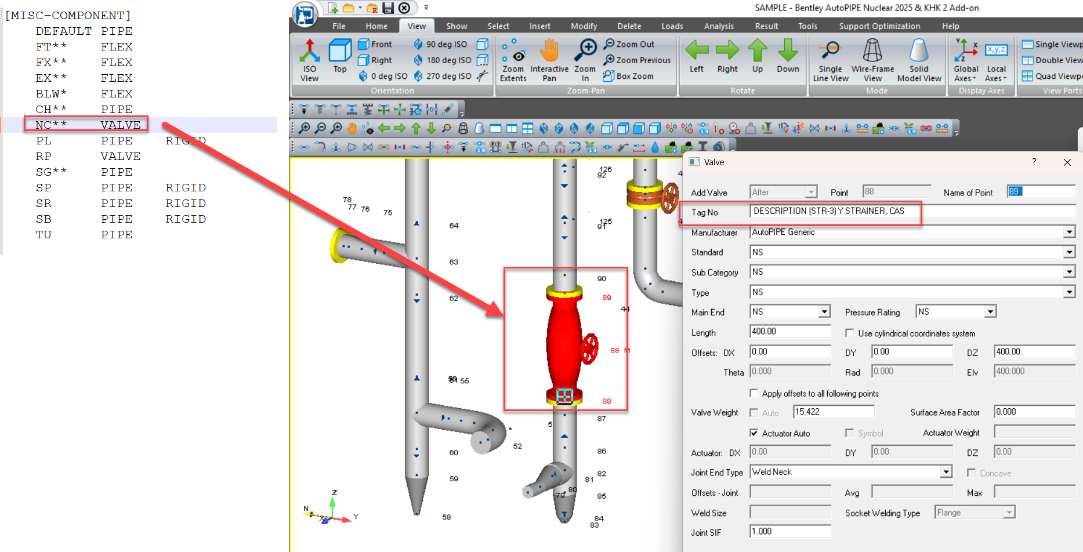
Task: Apply the 180 deg ISO view
Action: [442, 60]
